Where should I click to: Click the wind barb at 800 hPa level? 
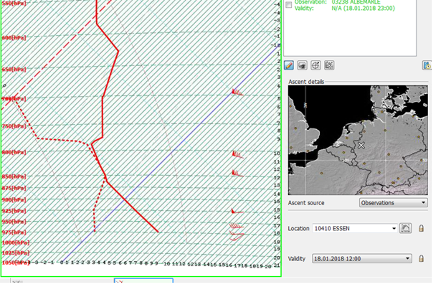pyautogui.click(x=238, y=154)
